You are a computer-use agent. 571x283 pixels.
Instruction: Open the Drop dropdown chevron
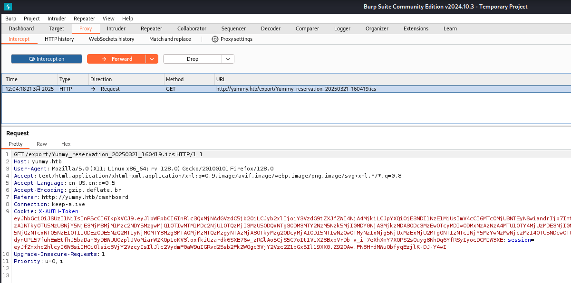coord(228,59)
